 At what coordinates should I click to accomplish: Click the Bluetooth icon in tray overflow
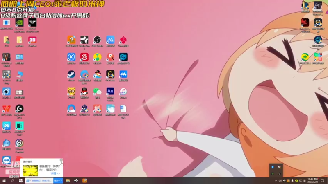[273, 167]
